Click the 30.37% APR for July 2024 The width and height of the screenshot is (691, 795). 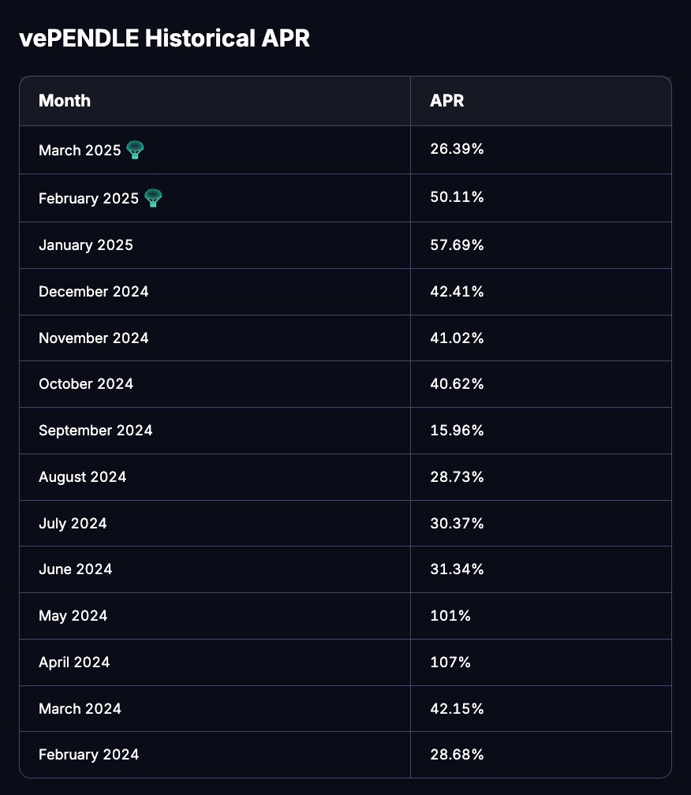(x=457, y=524)
